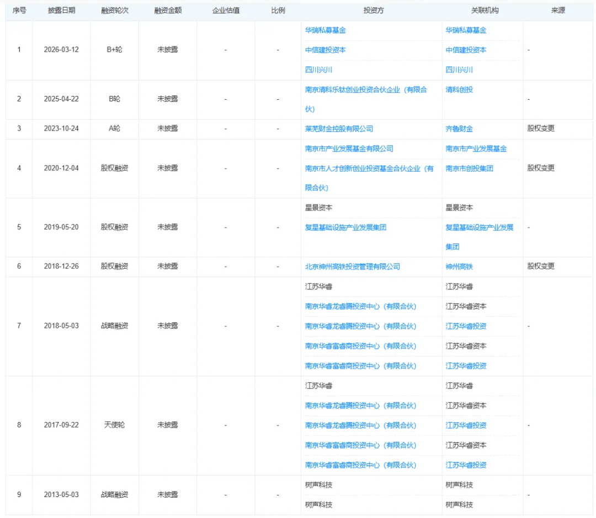This screenshot has height=518, width=596.
Task: Open 复星基础设施产业发展集团 in 关联机构 column
Action: [x=480, y=237]
